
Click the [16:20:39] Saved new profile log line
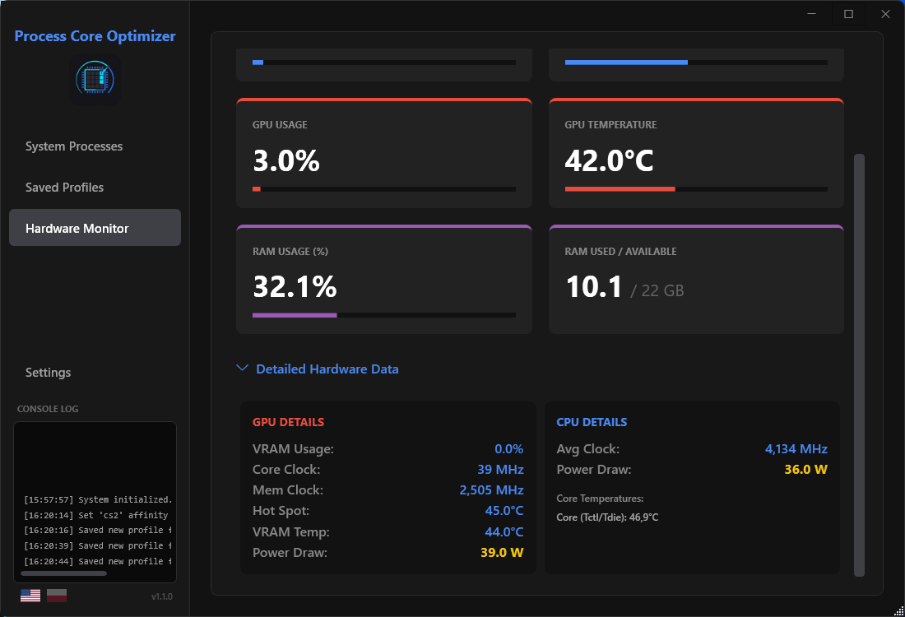[x=98, y=545]
